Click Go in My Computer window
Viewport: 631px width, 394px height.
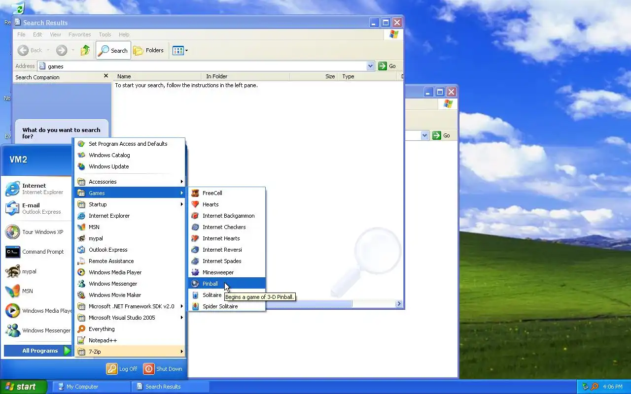coord(441,135)
